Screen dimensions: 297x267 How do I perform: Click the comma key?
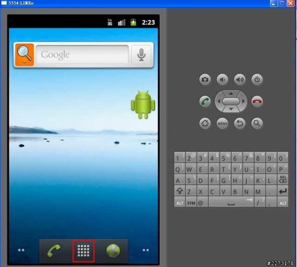[x=271, y=202]
